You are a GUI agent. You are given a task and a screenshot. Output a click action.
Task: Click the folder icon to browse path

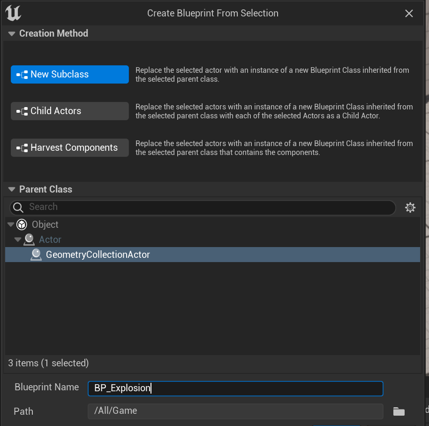click(399, 411)
